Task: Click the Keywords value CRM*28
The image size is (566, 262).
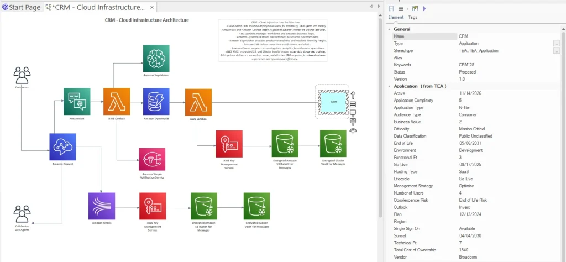Action: pos(467,65)
